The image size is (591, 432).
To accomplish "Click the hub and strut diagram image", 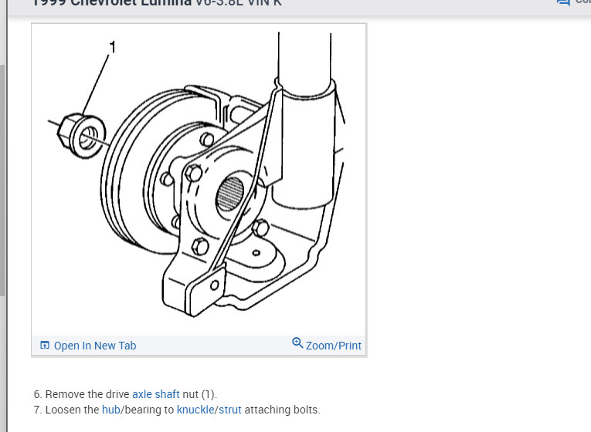I will point(199,180).
